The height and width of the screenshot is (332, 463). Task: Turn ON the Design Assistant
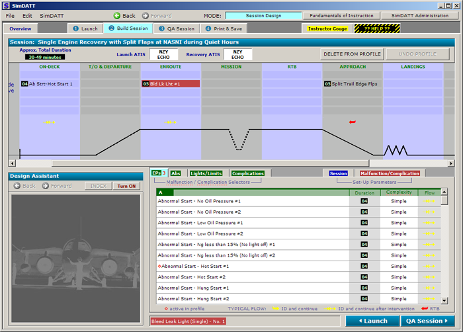(x=127, y=186)
